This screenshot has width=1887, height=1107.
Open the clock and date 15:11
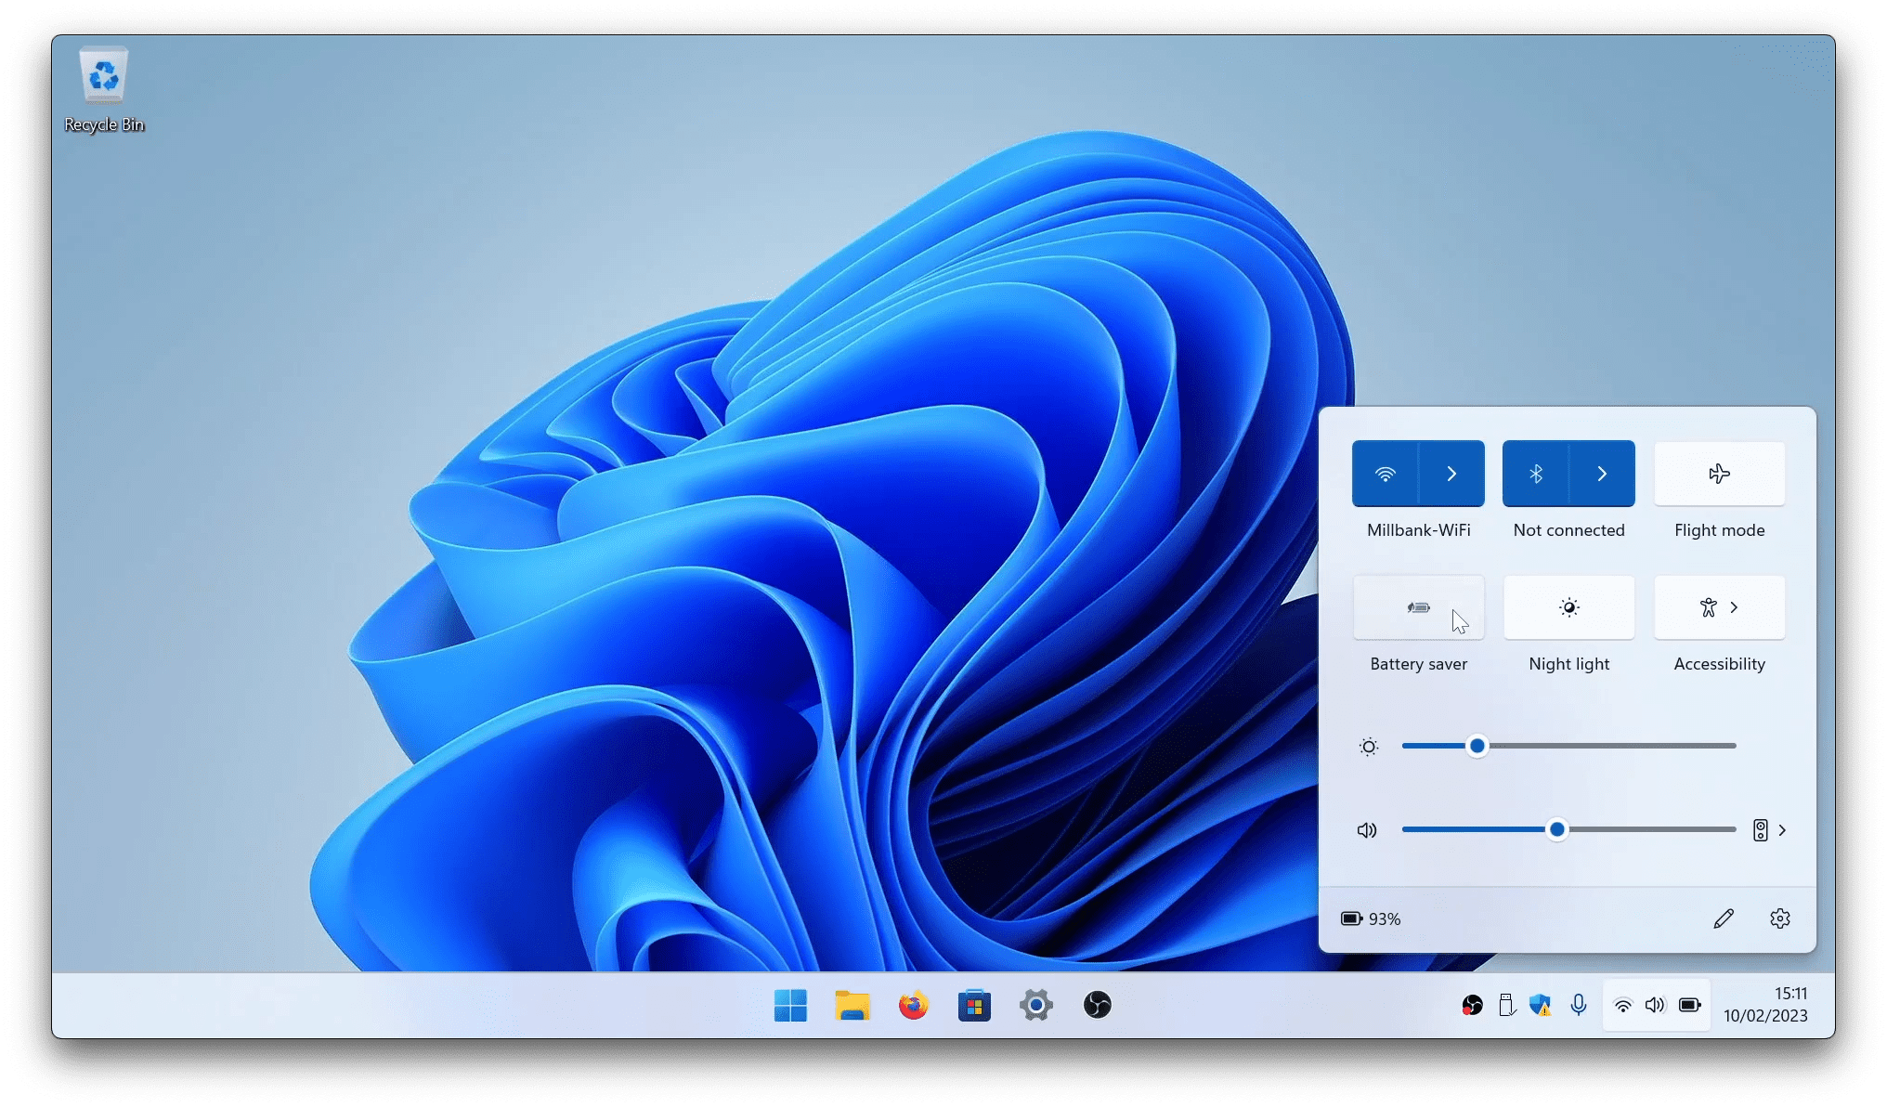[1765, 1005]
